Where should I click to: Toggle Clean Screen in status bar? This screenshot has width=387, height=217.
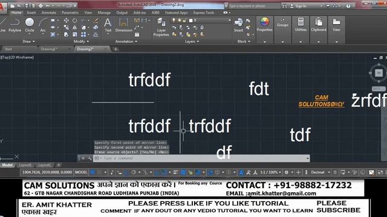tap(380, 172)
